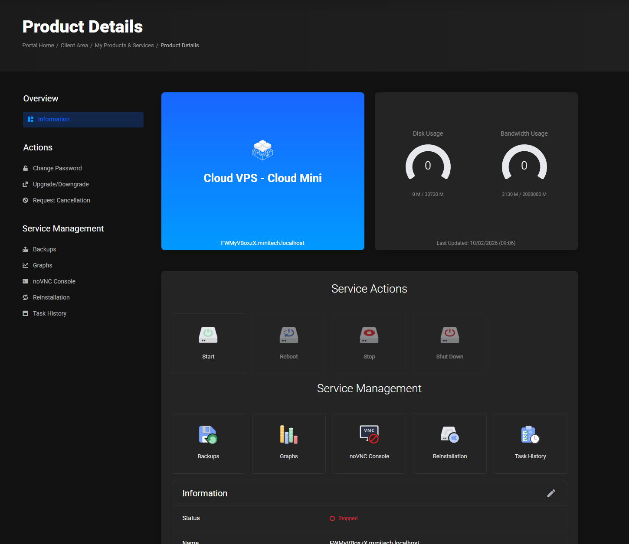Click the stacked-blocks icon on the product card

tap(262, 150)
